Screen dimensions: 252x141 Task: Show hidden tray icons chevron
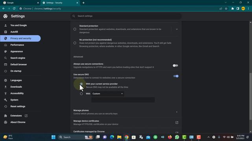208,137
